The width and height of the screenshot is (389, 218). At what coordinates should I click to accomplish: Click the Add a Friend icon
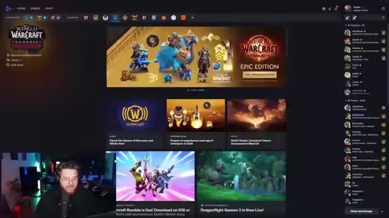347,18
